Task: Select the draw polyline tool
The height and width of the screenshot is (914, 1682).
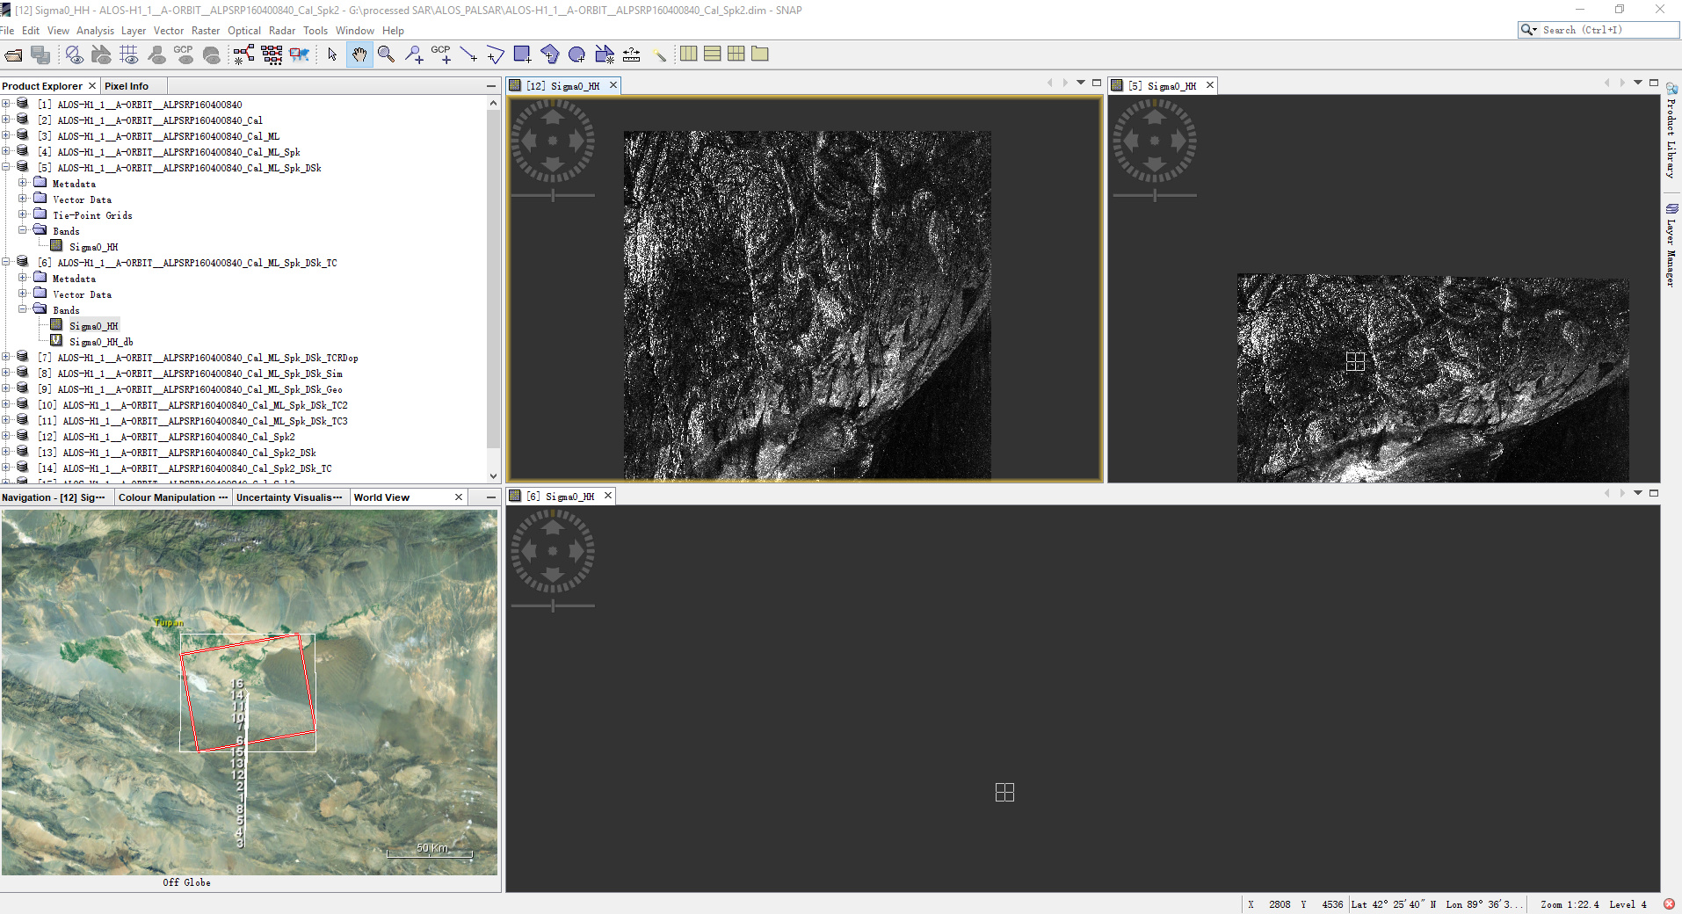Action: [x=496, y=55]
